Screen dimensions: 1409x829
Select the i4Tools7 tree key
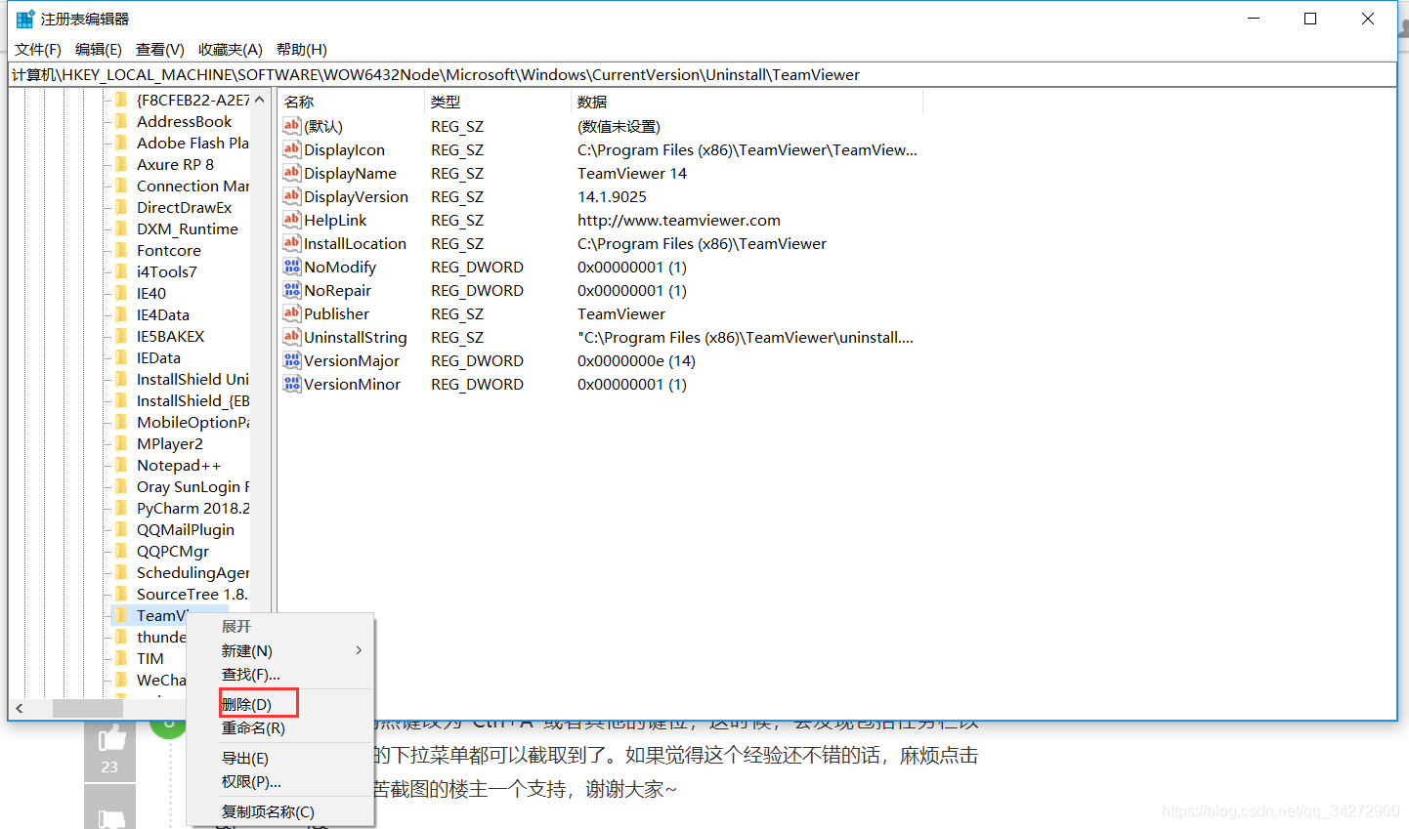(x=167, y=271)
